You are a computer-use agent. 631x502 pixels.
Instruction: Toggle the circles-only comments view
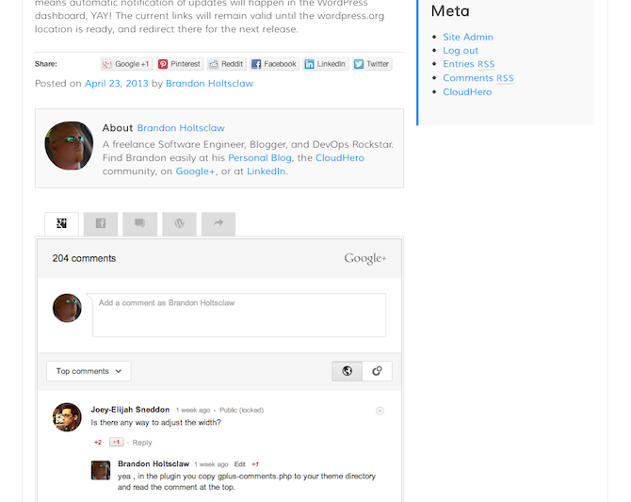coord(377,371)
